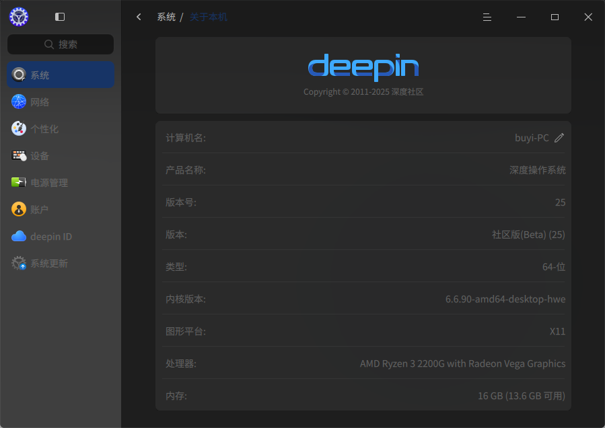605x428 pixels.
Task: Select 电源管理 in the sidebar
Action: (61, 182)
